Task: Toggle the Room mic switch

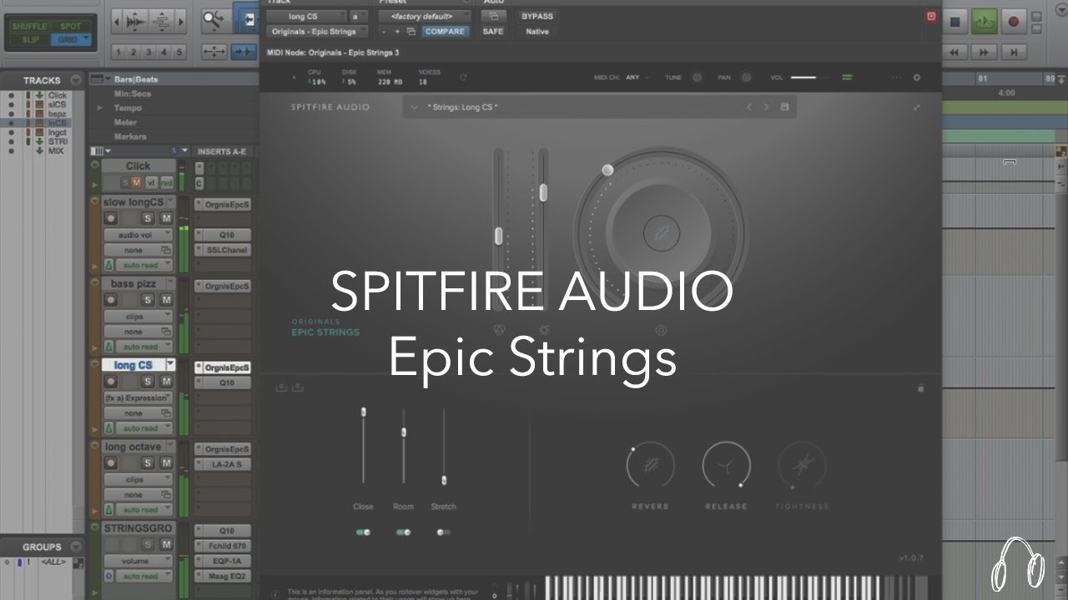Action: 403,532
